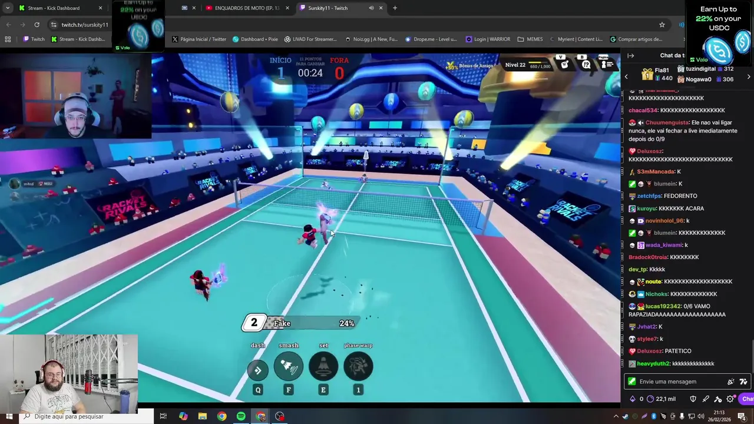The width and height of the screenshot is (754, 424).
Task: Open the Stream - Kick Dashboard bookmark
Action: click(x=78, y=39)
